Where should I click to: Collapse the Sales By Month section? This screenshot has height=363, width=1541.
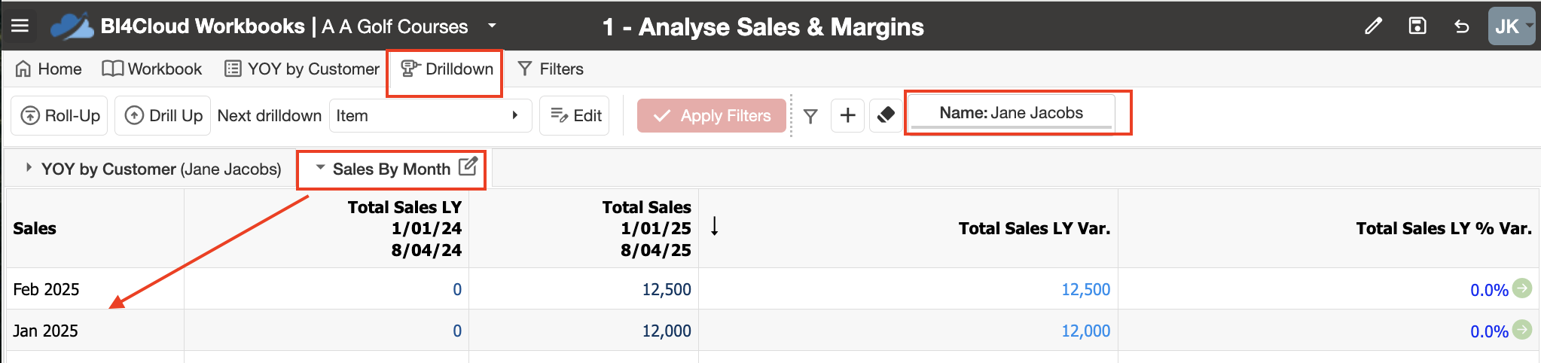[320, 168]
